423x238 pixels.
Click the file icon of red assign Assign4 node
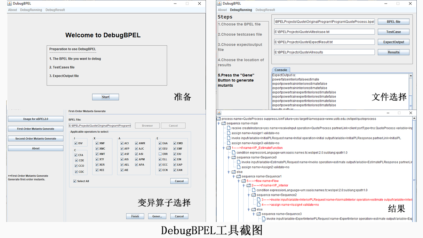[259, 205]
